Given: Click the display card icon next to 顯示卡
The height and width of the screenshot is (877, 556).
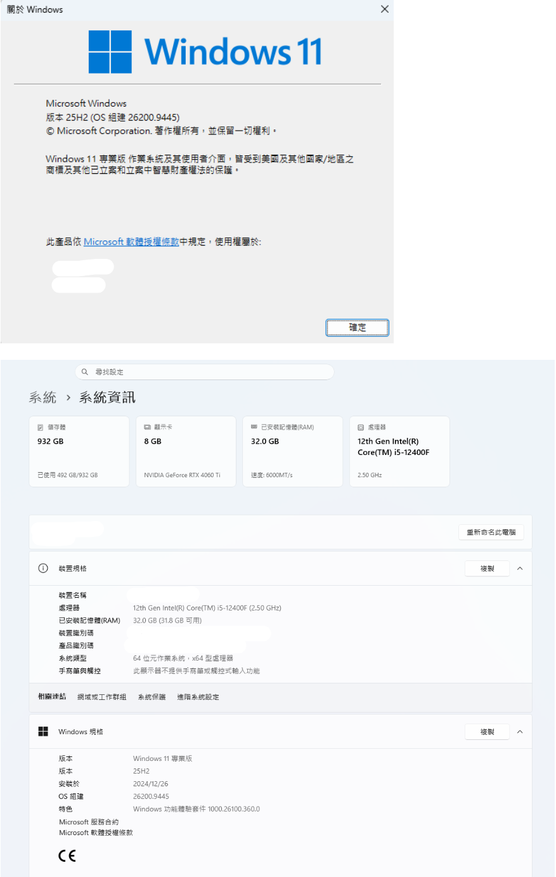Looking at the screenshot, I should pos(147,427).
